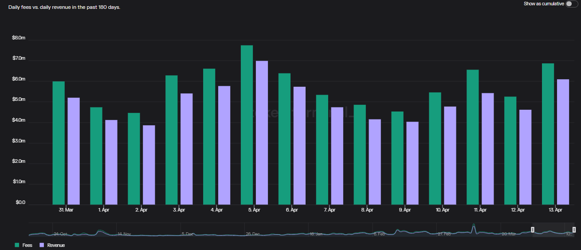Select the 5. Apr Revenue bar
Image resolution: width=581 pixels, height=250 pixels.
(x=262, y=133)
